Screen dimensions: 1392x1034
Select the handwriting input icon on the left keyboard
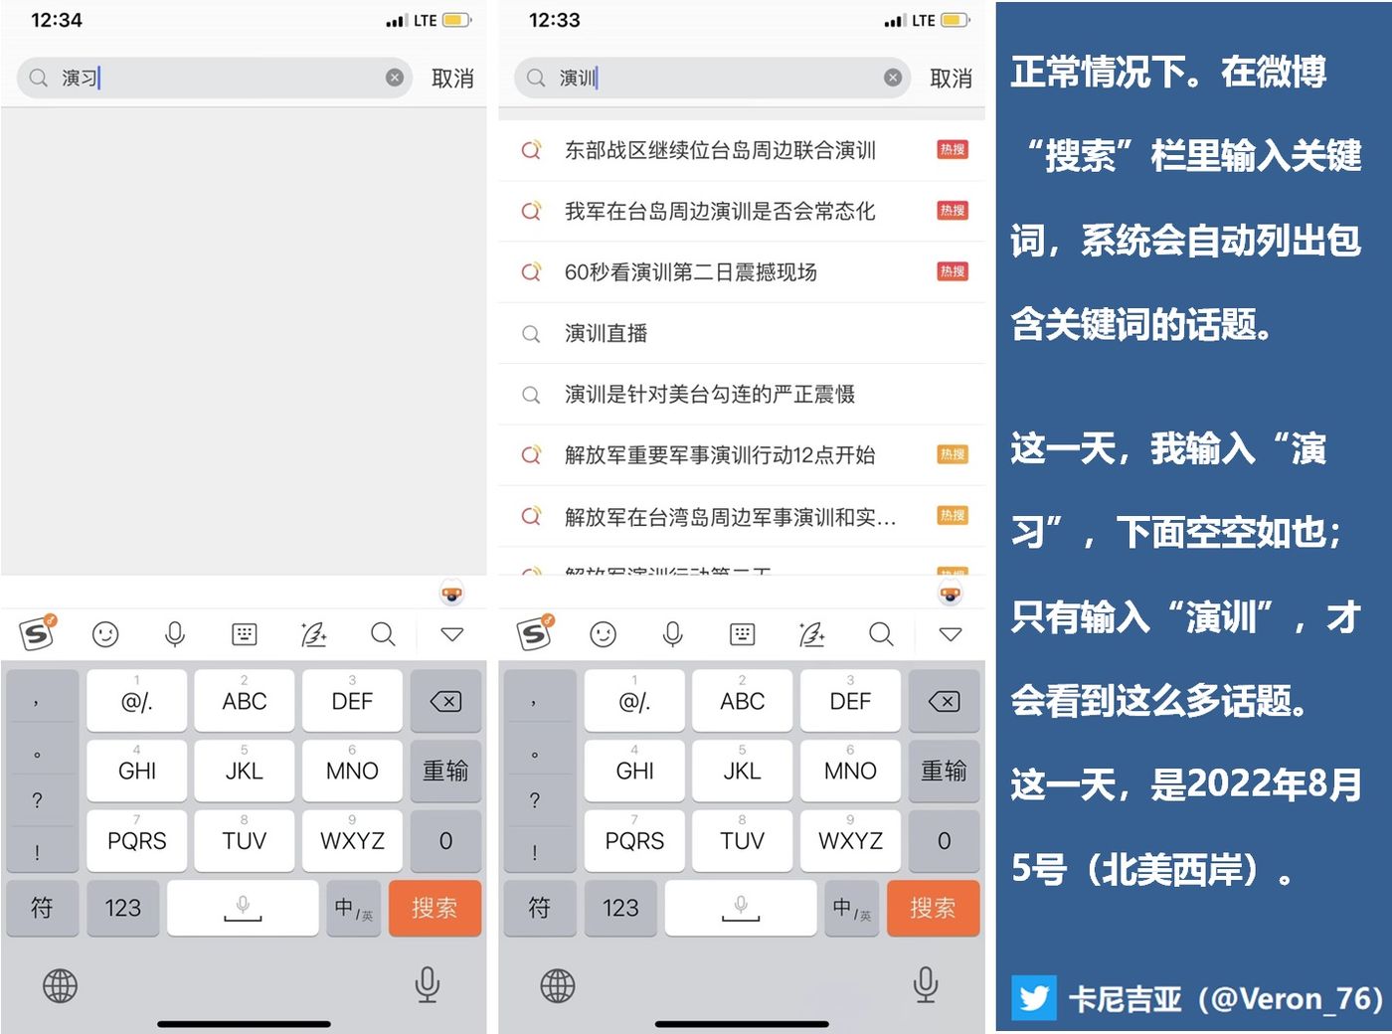314,634
